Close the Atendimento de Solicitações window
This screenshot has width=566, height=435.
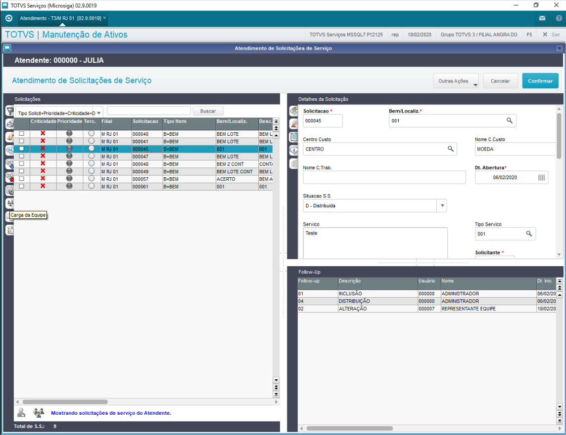click(x=559, y=48)
